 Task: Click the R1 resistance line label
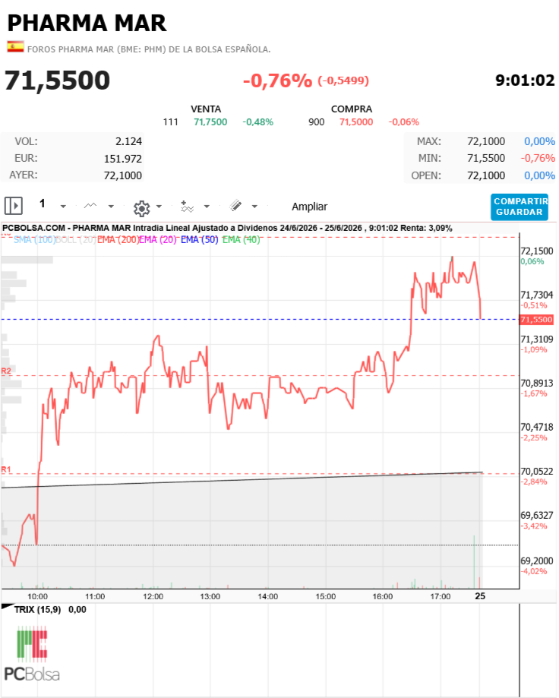[6, 469]
